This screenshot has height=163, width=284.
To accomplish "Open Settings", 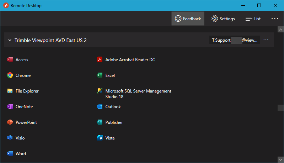I will 223,19.
